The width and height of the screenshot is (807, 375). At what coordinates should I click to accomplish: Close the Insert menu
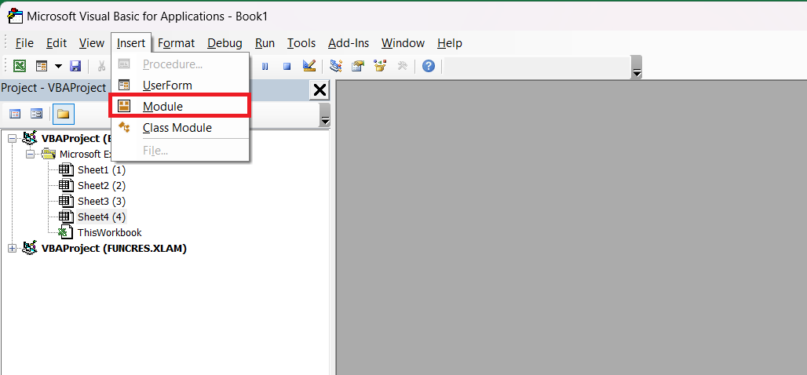(x=131, y=43)
